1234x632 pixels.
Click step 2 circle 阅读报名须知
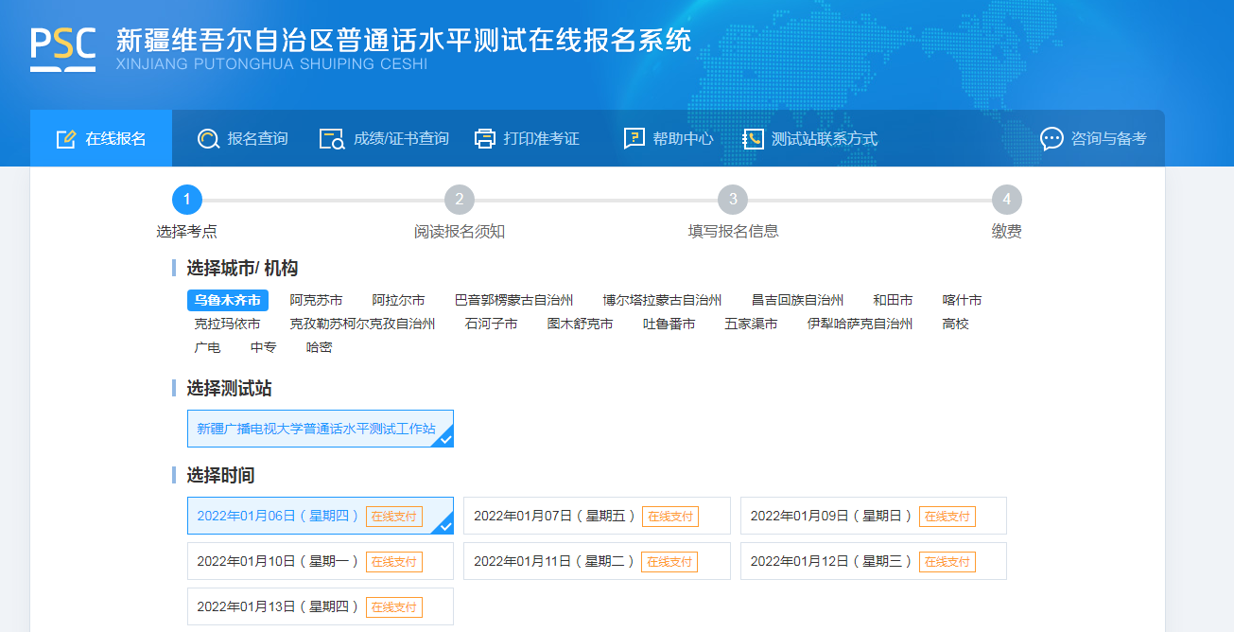pyautogui.click(x=459, y=200)
